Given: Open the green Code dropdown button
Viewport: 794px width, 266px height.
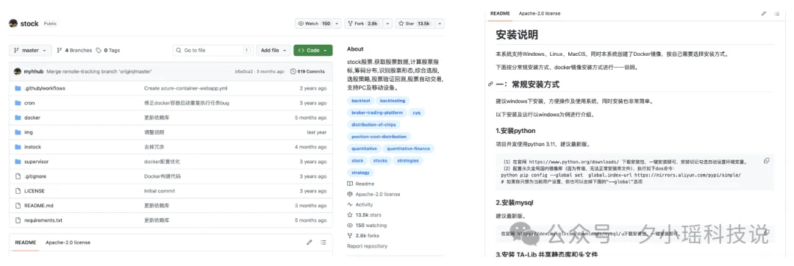Looking at the screenshot, I should pyautogui.click(x=313, y=51).
